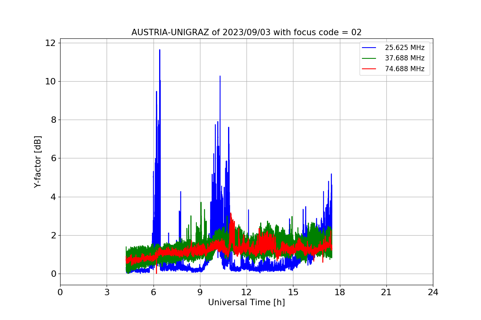Click the x-axis tick label '9'

200,292
